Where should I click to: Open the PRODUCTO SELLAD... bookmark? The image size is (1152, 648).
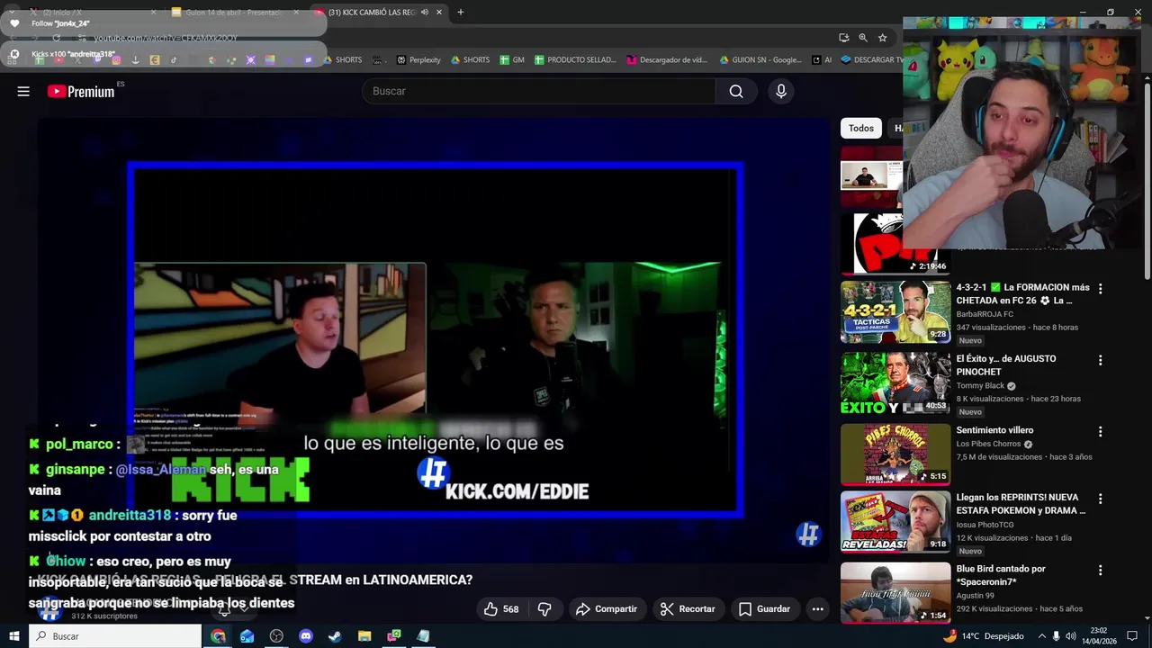pyautogui.click(x=575, y=60)
